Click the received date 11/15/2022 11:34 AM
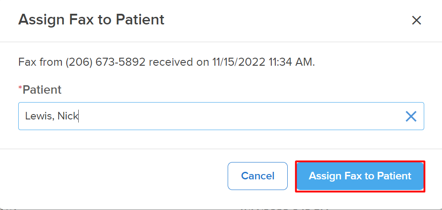This screenshot has width=442, height=210. coord(262,62)
